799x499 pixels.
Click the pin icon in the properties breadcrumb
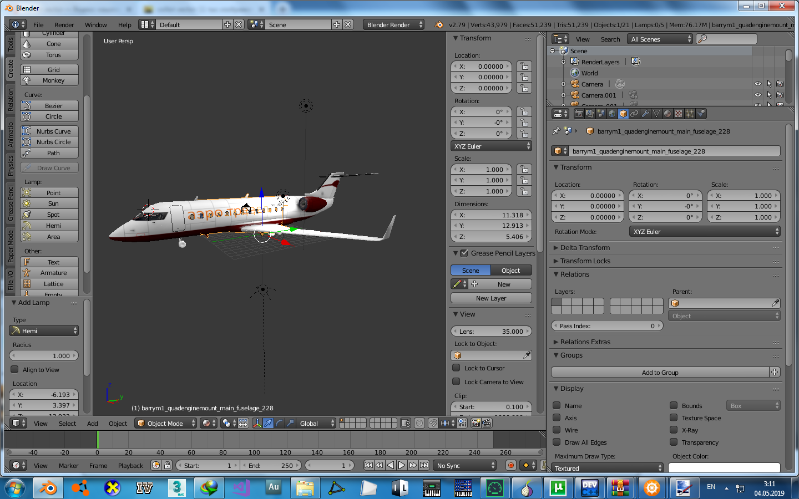click(x=556, y=131)
